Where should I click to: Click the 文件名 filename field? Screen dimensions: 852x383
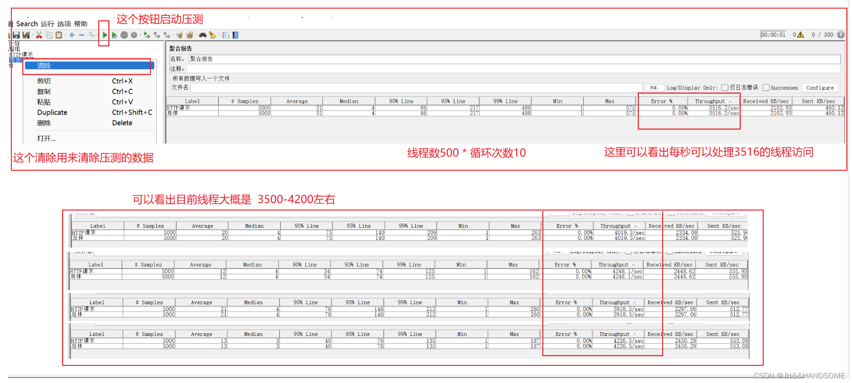[x=416, y=87]
